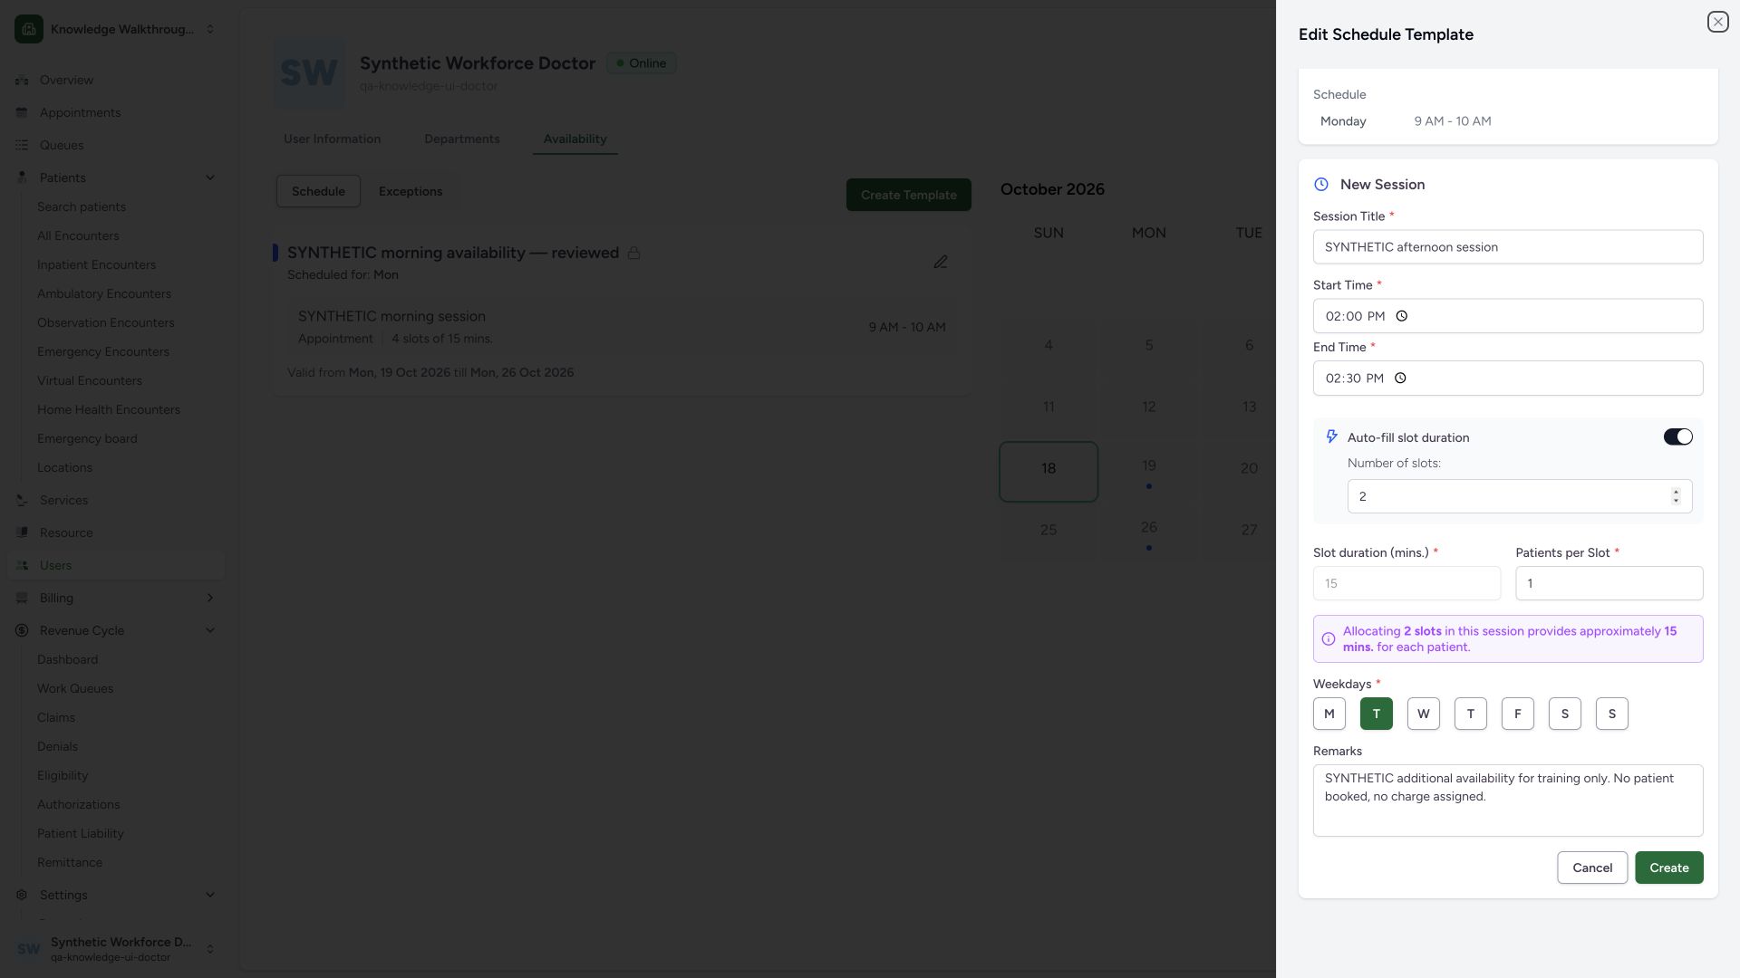1740x978 pixels.
Task: Open the User Information tab
Action: point(332,139)
